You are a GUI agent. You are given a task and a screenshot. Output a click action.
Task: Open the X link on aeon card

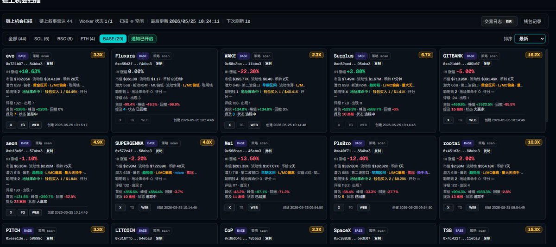coord(11,212)
